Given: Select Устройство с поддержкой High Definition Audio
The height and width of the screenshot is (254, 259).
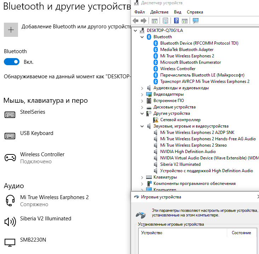Looking at the screenshot, I should [207, 171].
